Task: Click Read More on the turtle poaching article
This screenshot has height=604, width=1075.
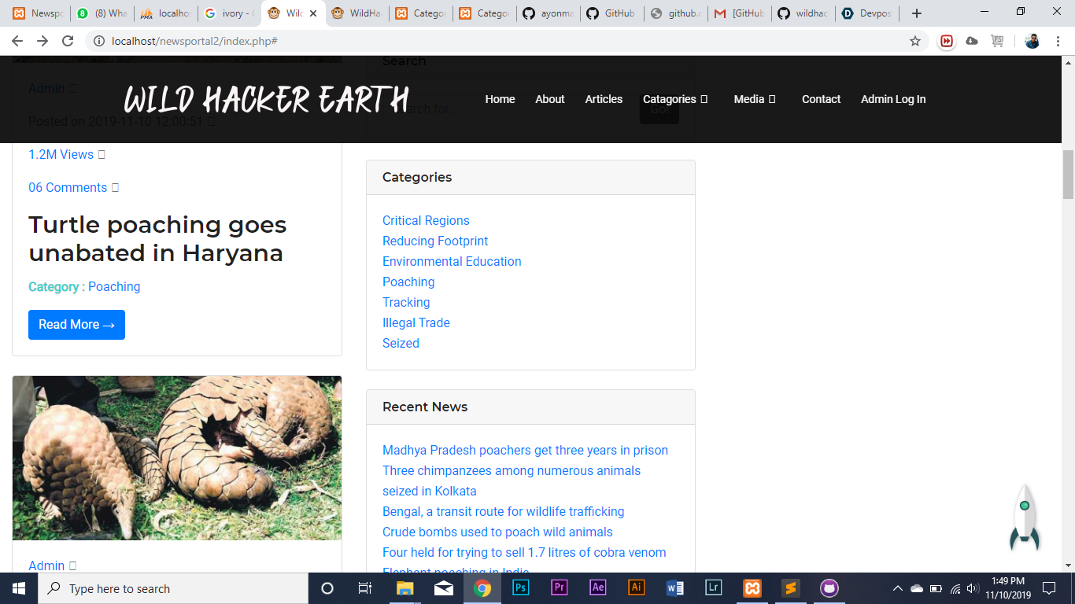Action: [76, 325]
